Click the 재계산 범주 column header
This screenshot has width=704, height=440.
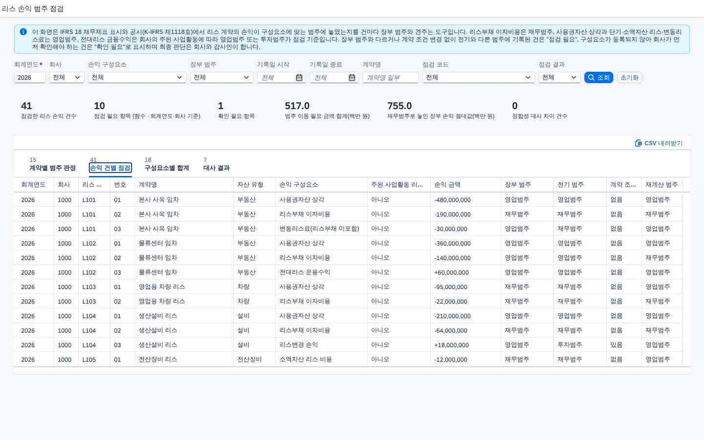tap(661, 185)
